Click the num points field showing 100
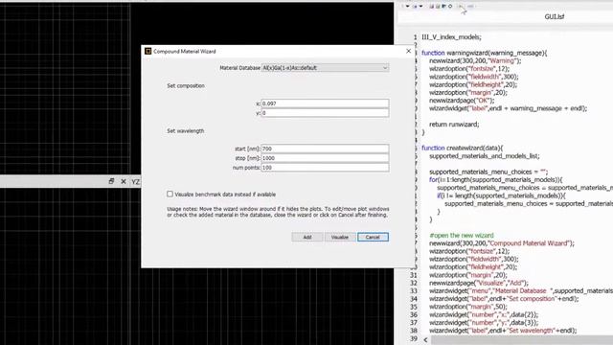The height and width of the screenshot is (345, 613). pyautogui.click(x=325, y=168)
